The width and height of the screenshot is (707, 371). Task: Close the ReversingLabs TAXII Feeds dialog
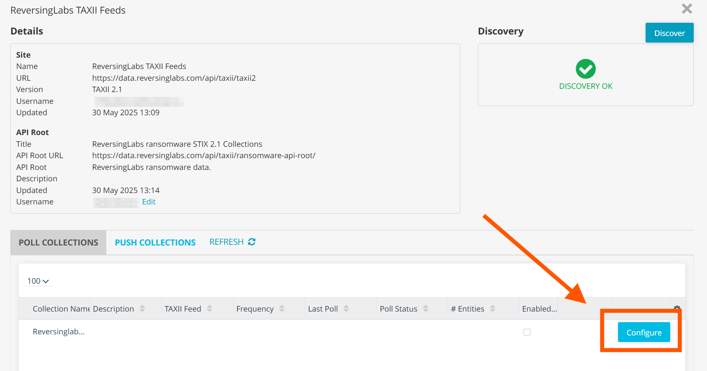pos(687,9)
